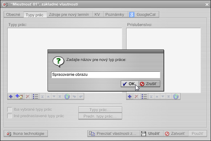
Task: Open Predn. typy prác... button
Action: click(x=100, y=116)
